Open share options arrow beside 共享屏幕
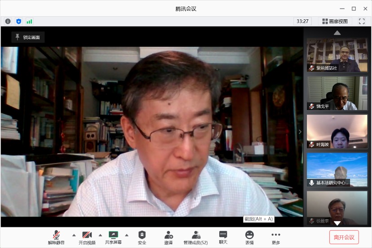372x248 pixels. coord(127,235)
